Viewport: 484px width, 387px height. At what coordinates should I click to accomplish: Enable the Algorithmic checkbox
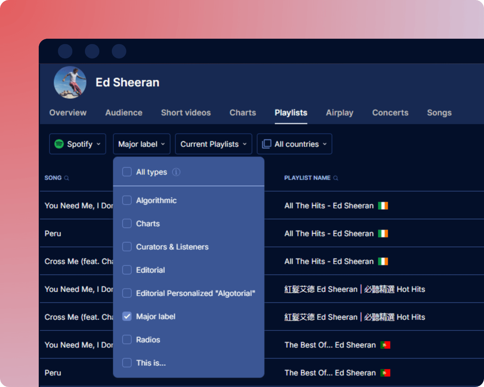coord(127,200)
